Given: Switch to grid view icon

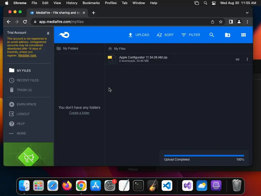Looking at the screenshot, I should point(243,35).
